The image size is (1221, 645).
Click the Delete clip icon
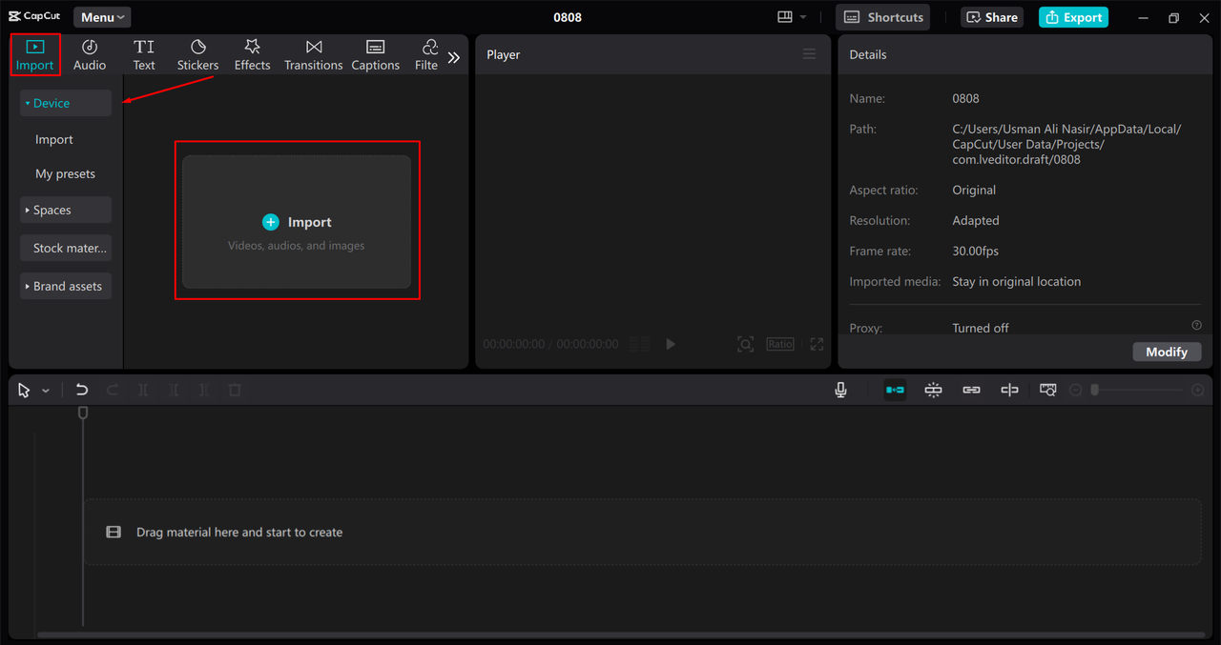(x=235, y=390)
